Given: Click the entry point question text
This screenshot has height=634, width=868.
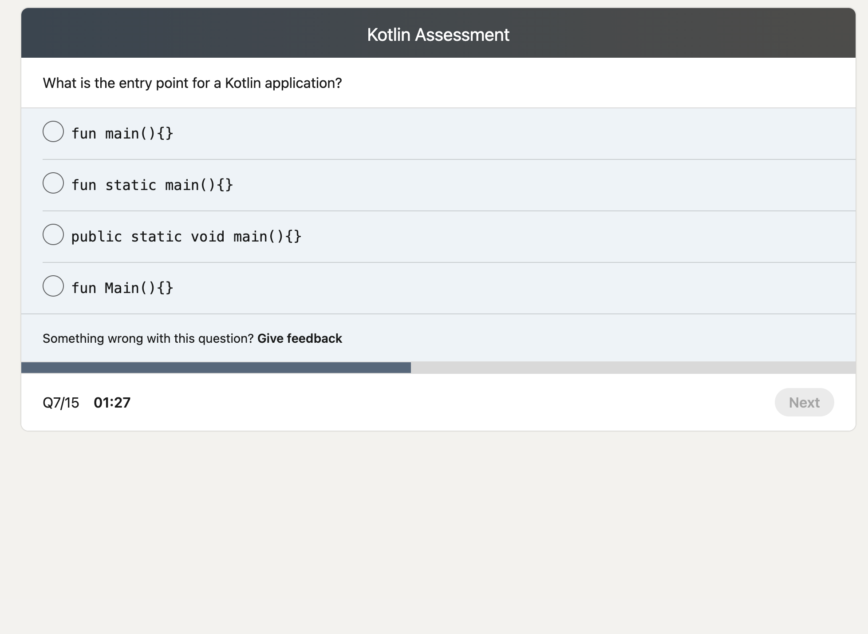Looking at the screenshot, I should point(193,83).
